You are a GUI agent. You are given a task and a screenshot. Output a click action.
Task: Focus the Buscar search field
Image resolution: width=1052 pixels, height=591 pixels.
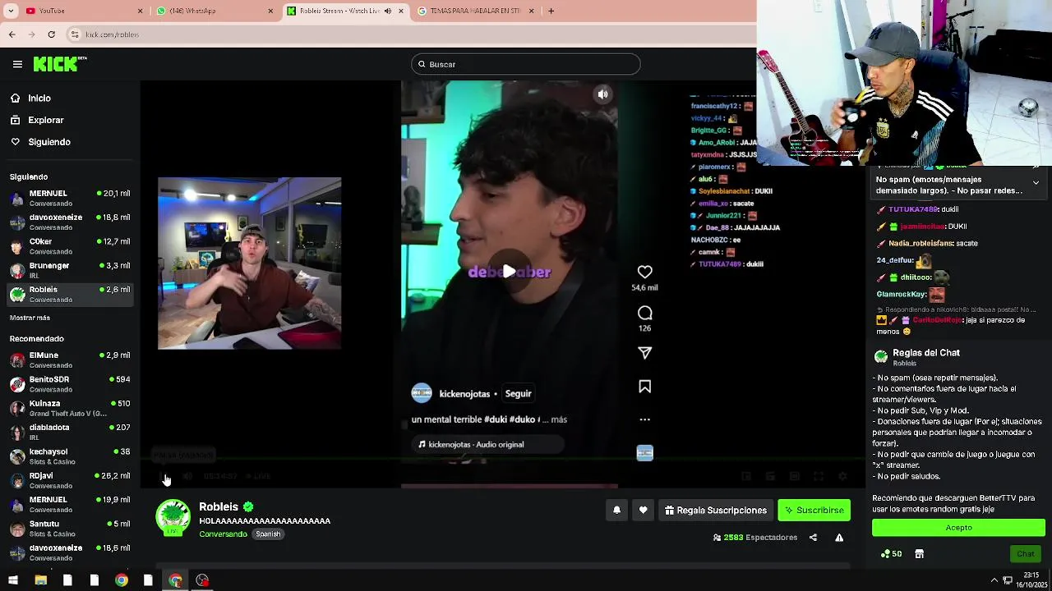526,64
